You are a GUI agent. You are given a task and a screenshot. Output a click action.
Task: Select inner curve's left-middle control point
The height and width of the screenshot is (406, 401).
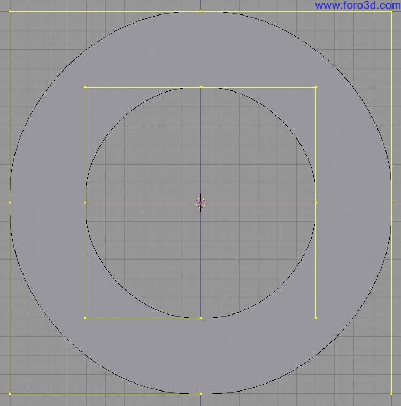pos(86,203)
